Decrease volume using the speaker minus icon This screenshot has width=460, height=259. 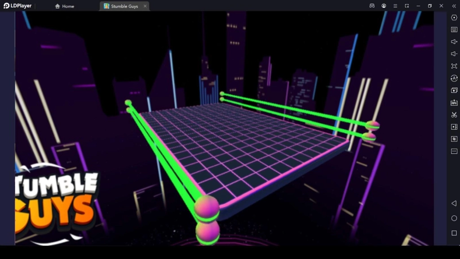tap(454, 54)
